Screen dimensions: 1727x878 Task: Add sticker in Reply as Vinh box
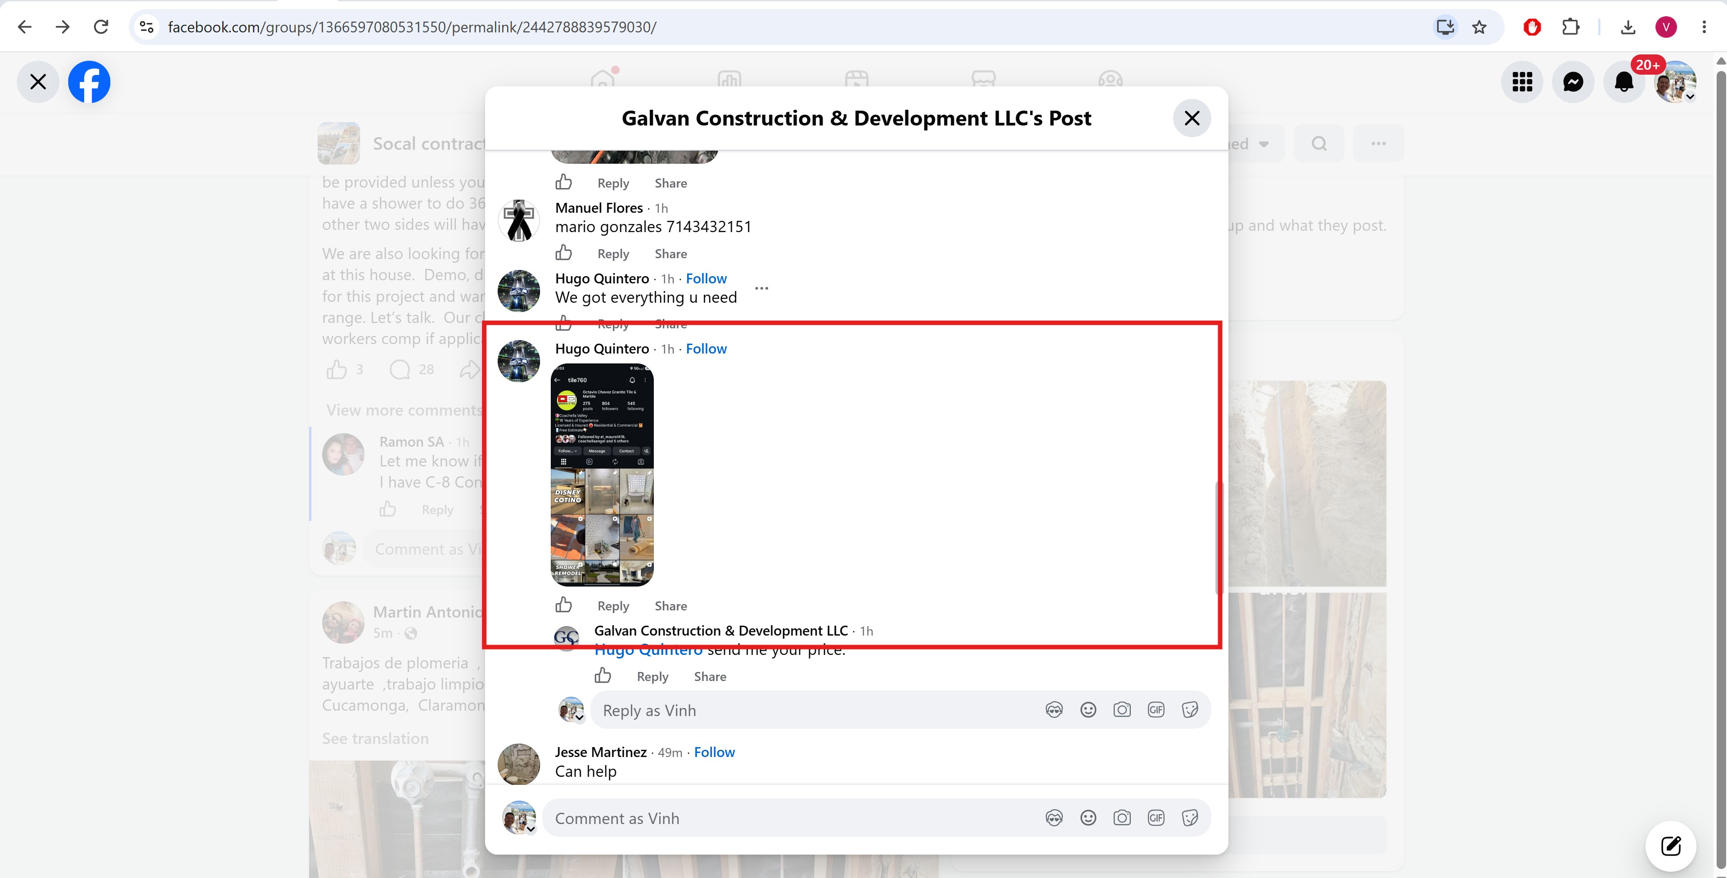tap(1190, 710)
